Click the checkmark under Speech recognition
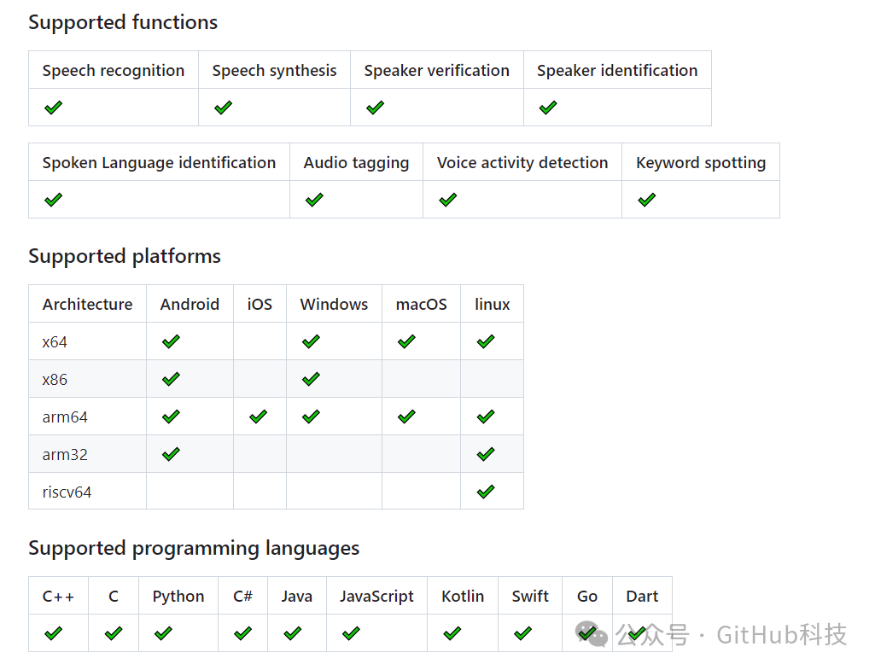This screenshot has width=875, height=670. tap(53, 108)
